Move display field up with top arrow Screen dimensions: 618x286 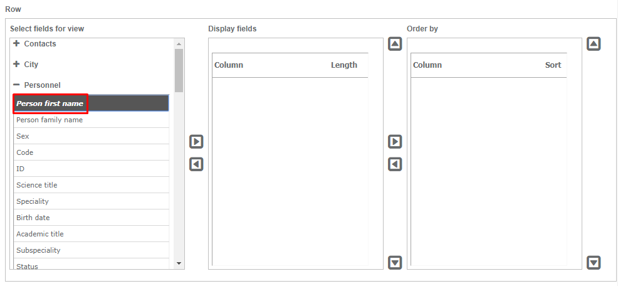pos(395,44)
